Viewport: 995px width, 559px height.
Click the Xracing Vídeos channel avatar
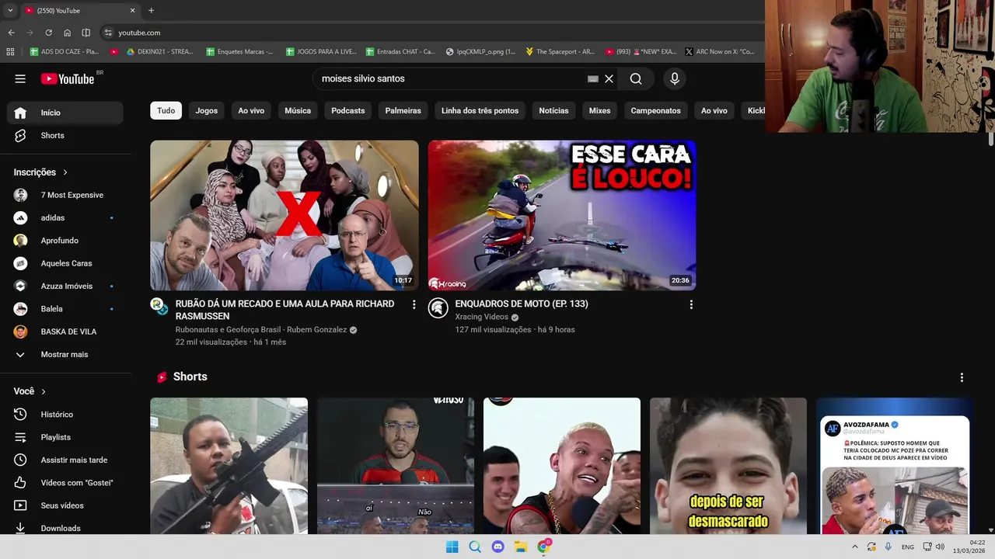(x=438, y=307)
